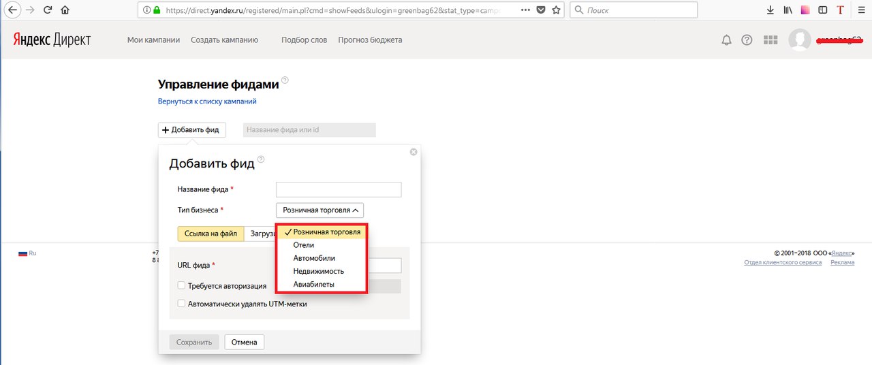Open Прогноз бюджета navigation link

click(x=370, y=40)
